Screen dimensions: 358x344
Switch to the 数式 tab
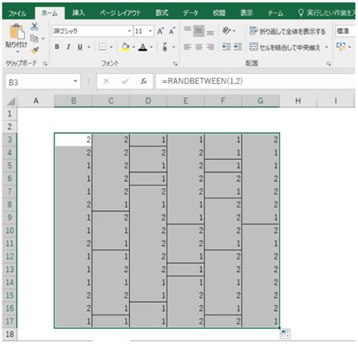(162, 13)
